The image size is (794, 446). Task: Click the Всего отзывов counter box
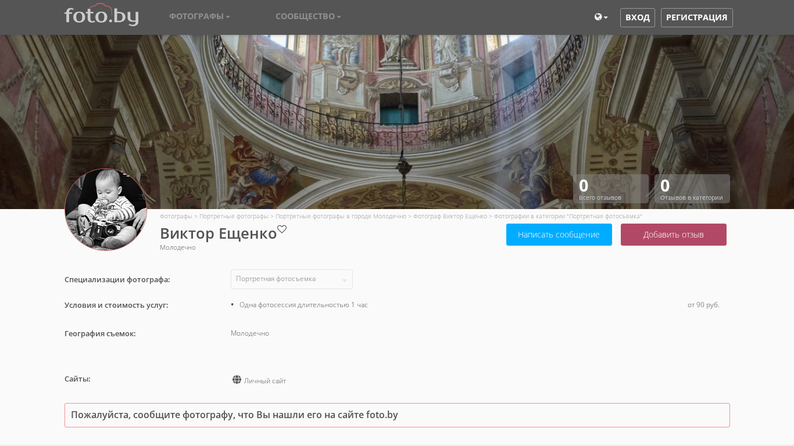pyautogui.click(x=611, y=189)
